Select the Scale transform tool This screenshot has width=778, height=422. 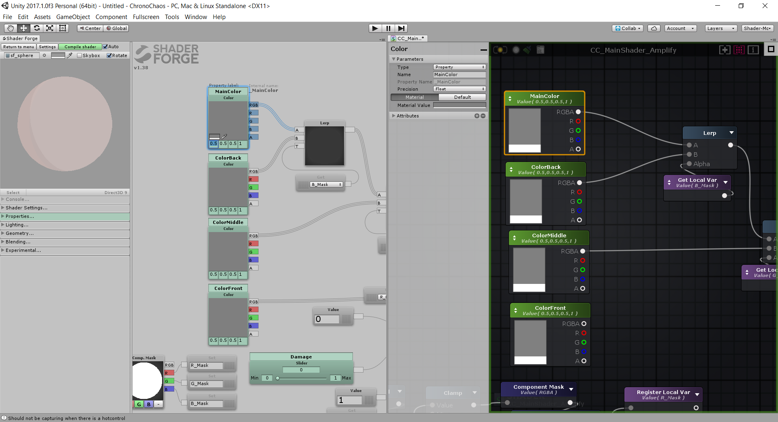click(49, 28)
